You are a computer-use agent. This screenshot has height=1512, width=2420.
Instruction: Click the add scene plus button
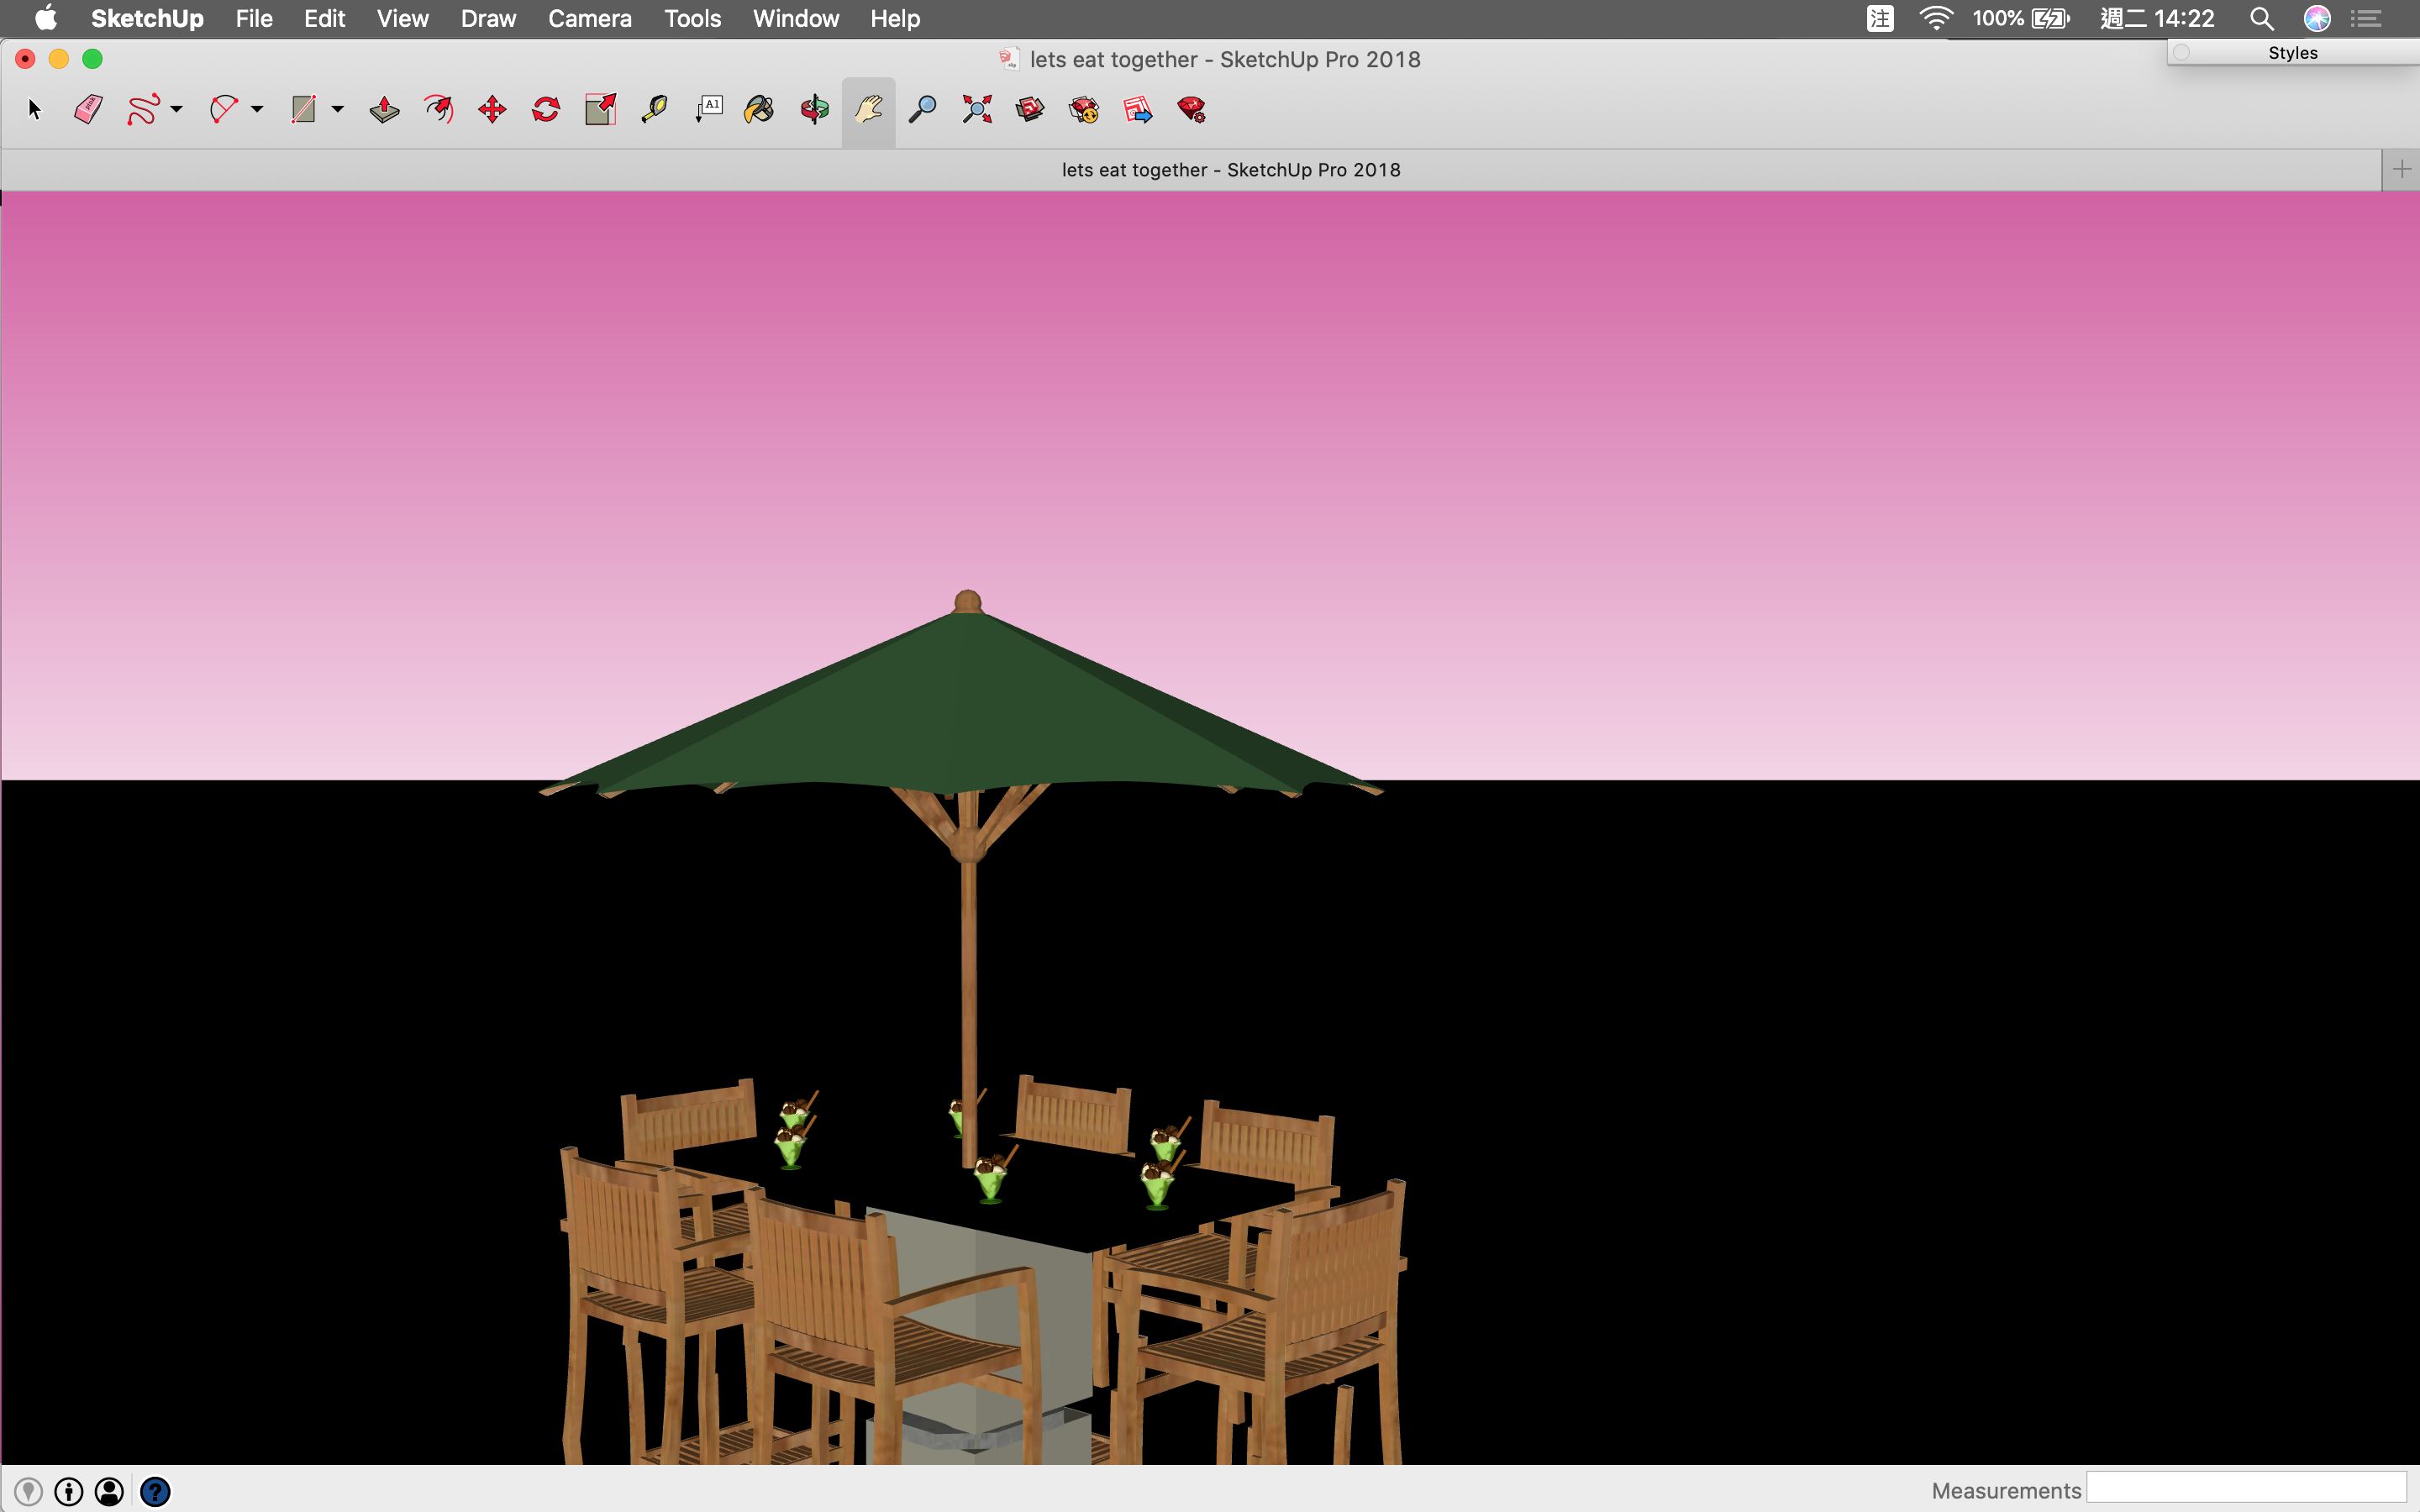[x=2401, y=169]
